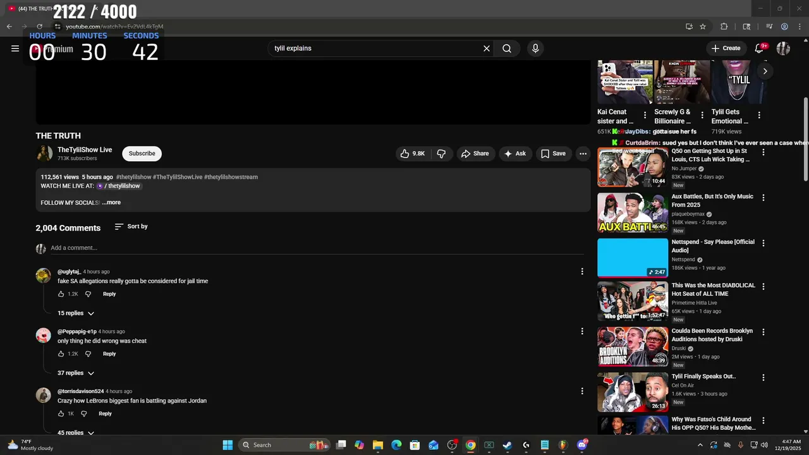Click the browser back arrow

point(9,27)
